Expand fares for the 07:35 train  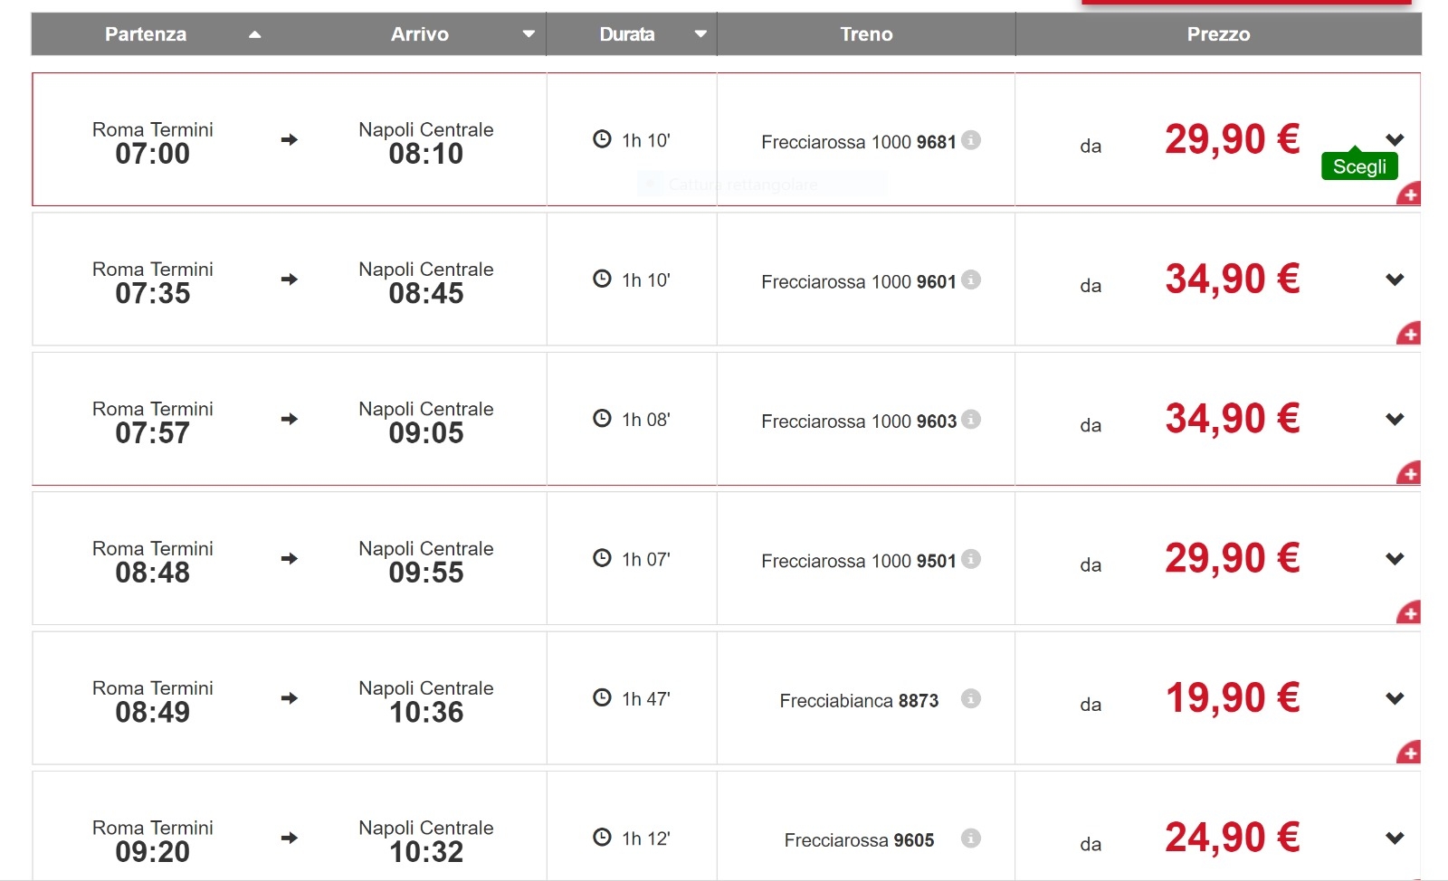pos(1395,279)
